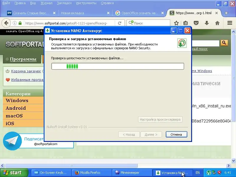Click the vertical scrollbar up arrow
The image size is (236, 177).
(x=233, y=32)
